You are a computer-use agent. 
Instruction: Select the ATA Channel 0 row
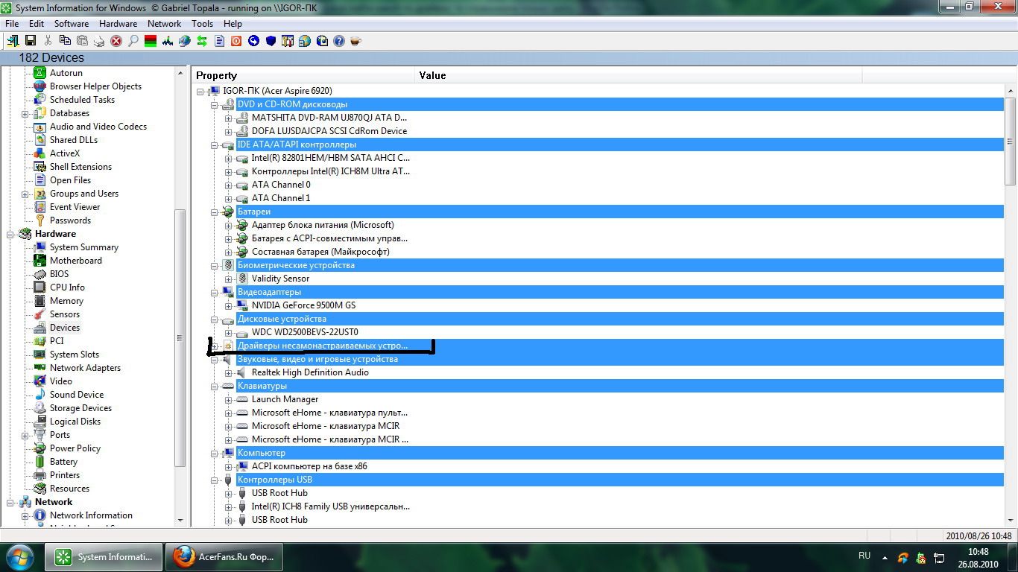pos(281,185)
